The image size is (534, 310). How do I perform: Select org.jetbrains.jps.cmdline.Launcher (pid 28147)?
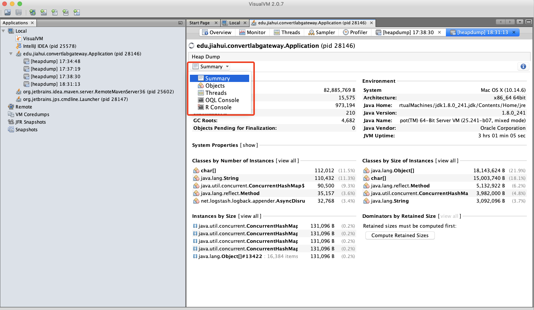[75, 99]
